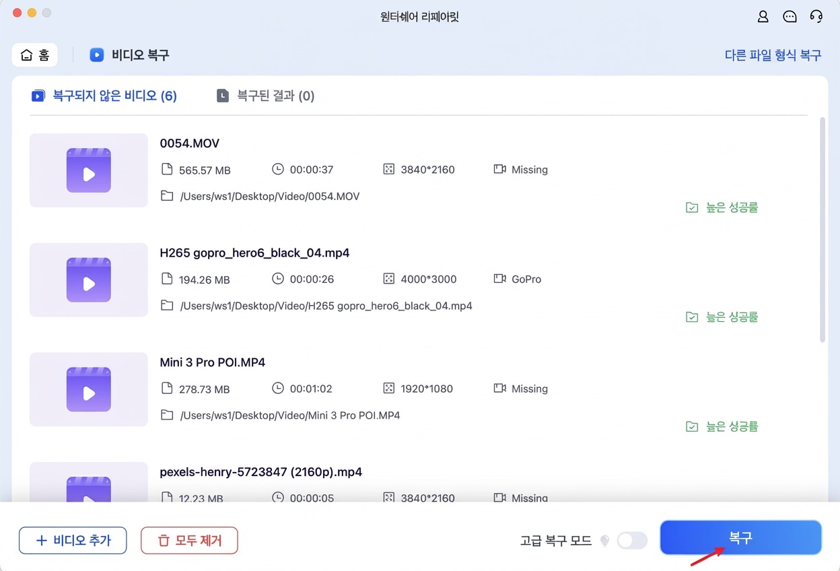Switch to repaired results tab

click(266, 96)
